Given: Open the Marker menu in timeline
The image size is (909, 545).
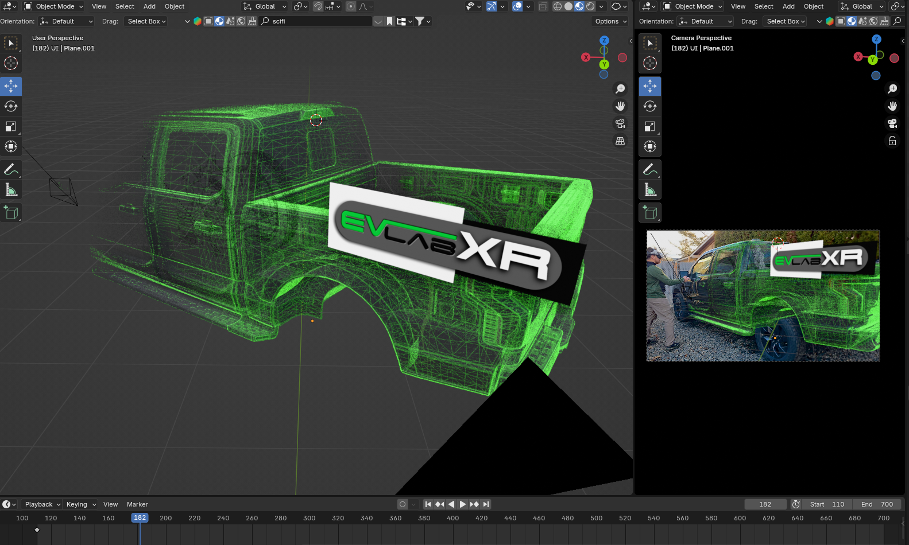Looking at the screenshot, I should point(137,504).
